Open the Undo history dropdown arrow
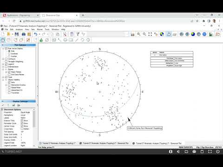 coord(39,34)
